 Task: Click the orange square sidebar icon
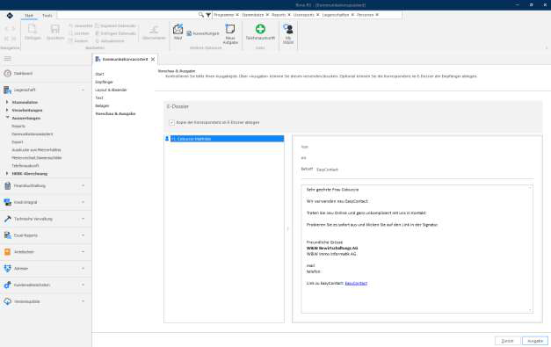tap(7, 252)
